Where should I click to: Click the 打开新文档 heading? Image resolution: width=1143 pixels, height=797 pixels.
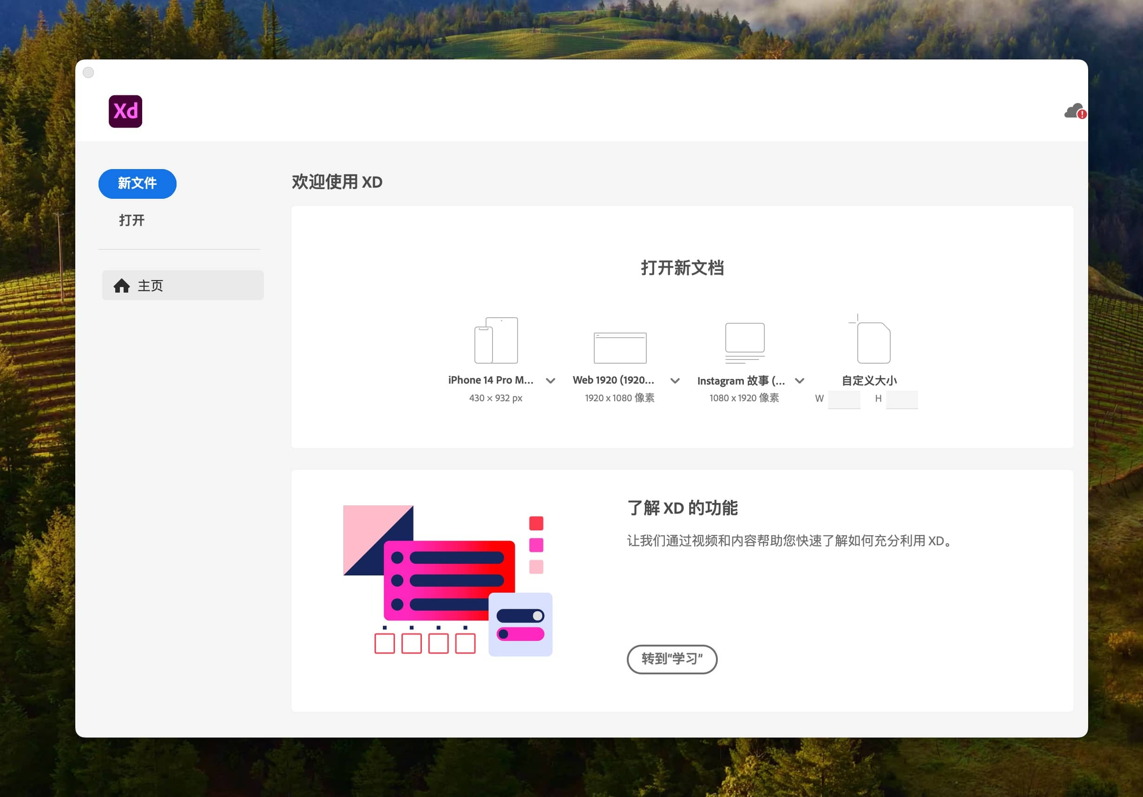[x=683, y=268]
